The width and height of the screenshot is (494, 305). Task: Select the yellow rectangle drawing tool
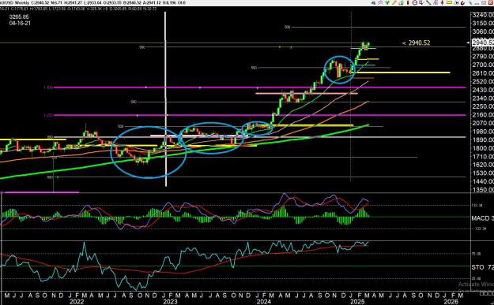pos(449,3)
